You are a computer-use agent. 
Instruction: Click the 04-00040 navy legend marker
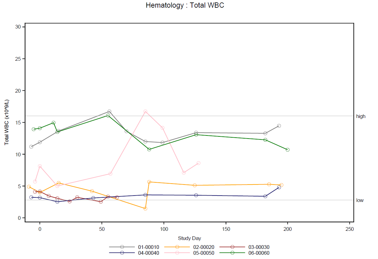coord(122,253)
